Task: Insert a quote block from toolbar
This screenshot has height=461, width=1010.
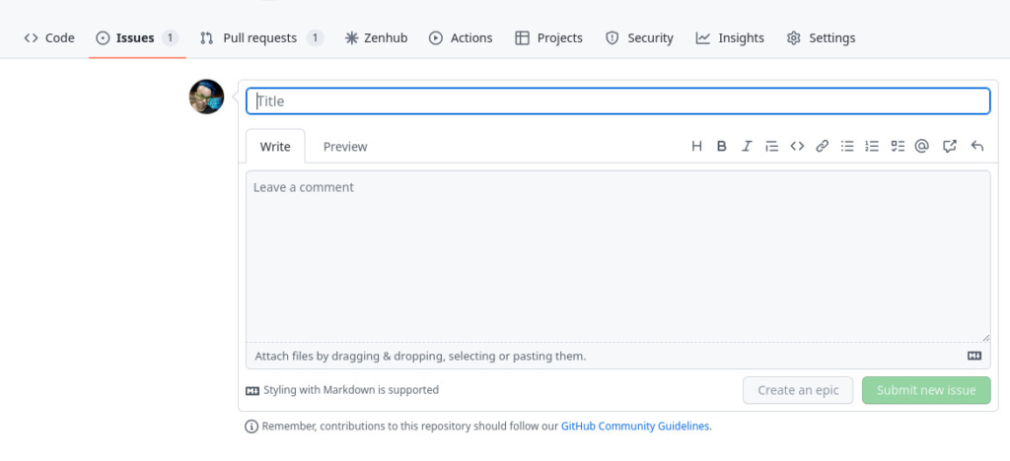Action: pyautogui.click(x=771, y=147)
